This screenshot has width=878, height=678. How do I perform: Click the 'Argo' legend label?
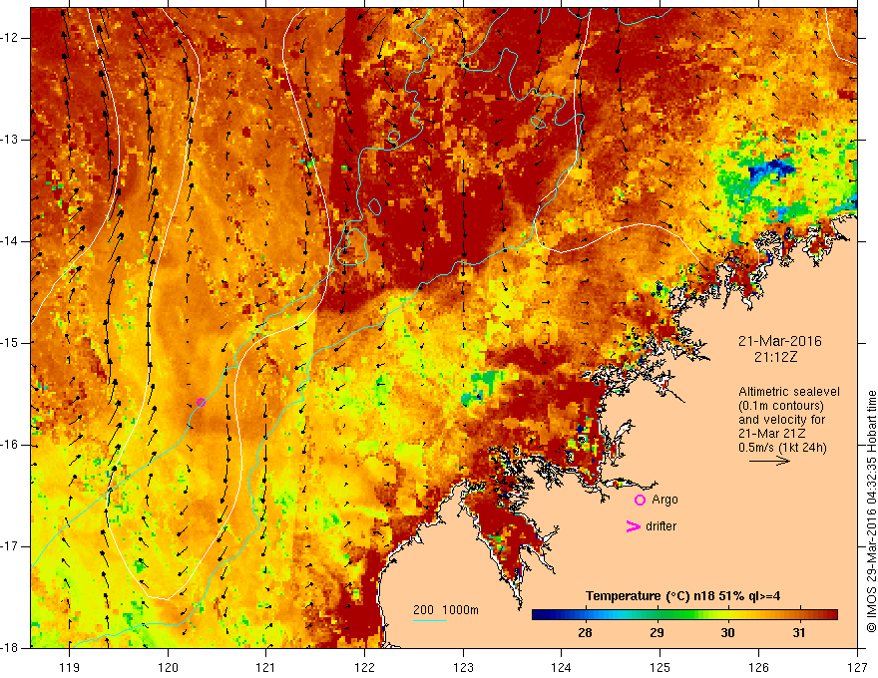[664, 500]
